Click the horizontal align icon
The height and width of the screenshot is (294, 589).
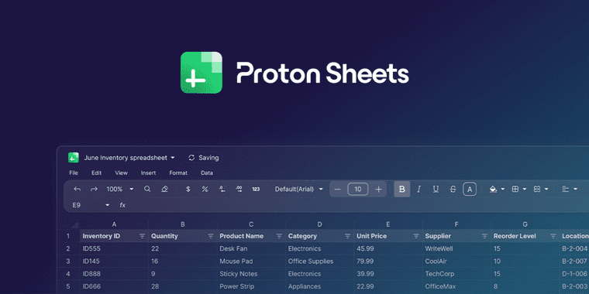[x=565, y=189]
